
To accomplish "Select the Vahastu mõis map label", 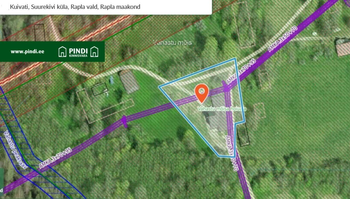I will click(173, 43).
